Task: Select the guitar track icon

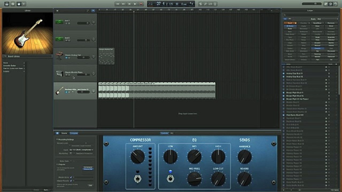Action: click(59, 91)
